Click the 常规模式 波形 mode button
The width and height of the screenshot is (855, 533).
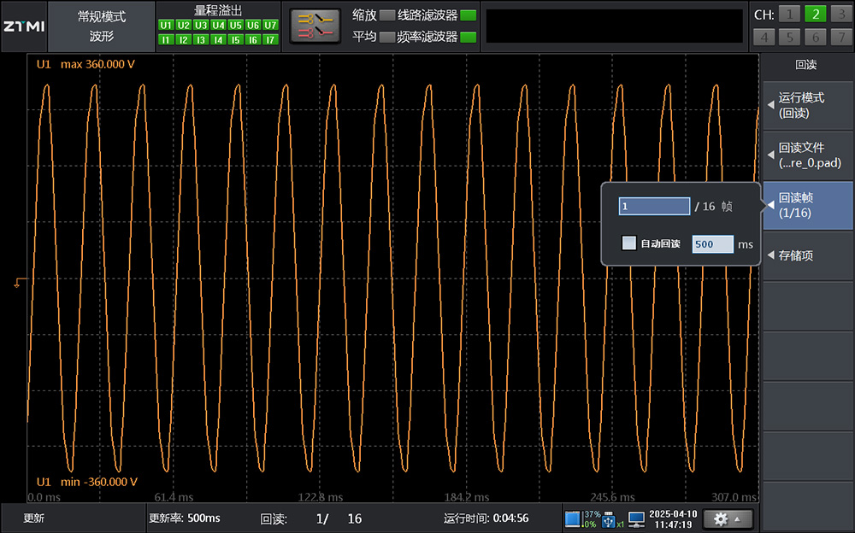pos(101,26)
